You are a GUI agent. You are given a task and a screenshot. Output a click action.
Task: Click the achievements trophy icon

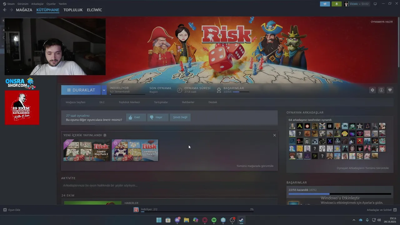(x=219, y=90)
